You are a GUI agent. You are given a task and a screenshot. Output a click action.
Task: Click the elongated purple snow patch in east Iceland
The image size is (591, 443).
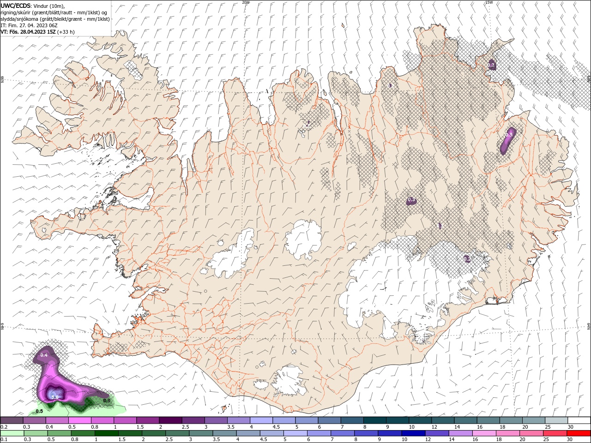tap(508, 141)
